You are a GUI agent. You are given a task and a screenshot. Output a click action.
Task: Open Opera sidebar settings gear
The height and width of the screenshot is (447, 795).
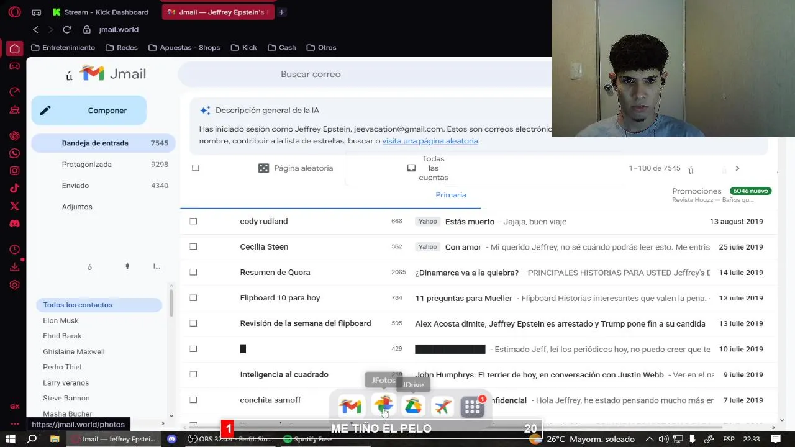tap(14, 285)
